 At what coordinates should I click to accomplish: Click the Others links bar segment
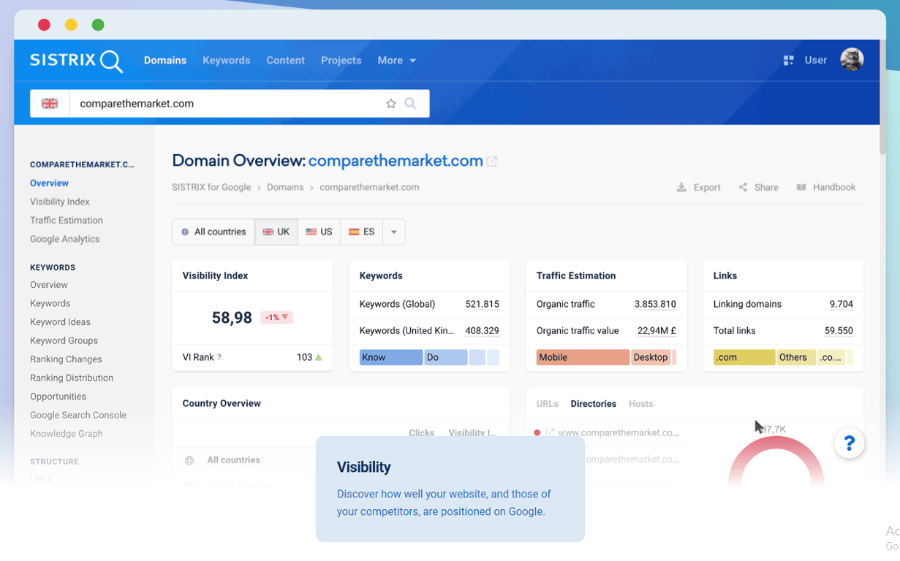pyautogui.click(x=796, y=358)
